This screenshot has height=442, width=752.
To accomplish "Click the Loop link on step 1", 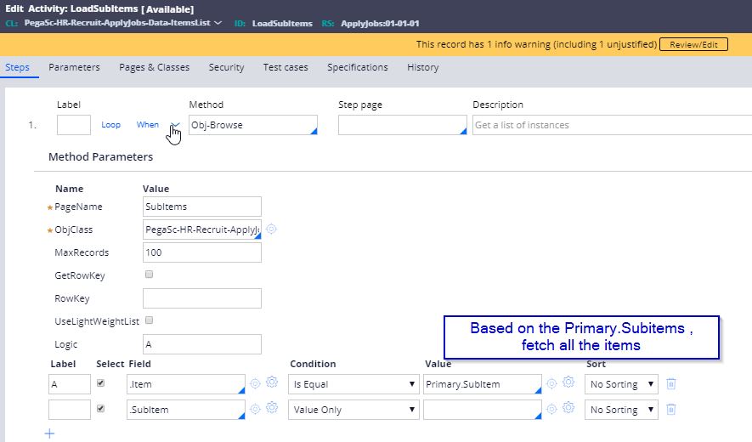I will (110, 124).
